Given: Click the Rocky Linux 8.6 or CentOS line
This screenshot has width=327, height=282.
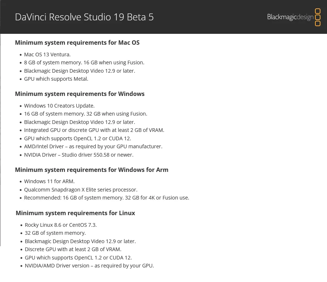Looking at the screenshot, I should point(61,225).
